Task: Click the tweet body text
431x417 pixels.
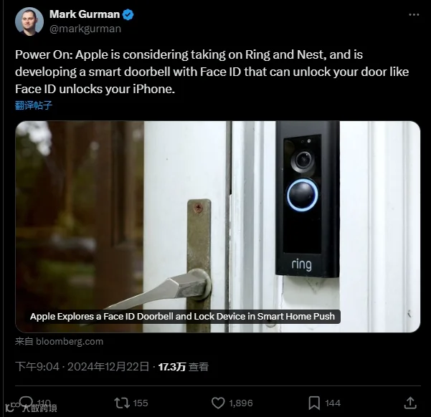Action: [212, 72]
